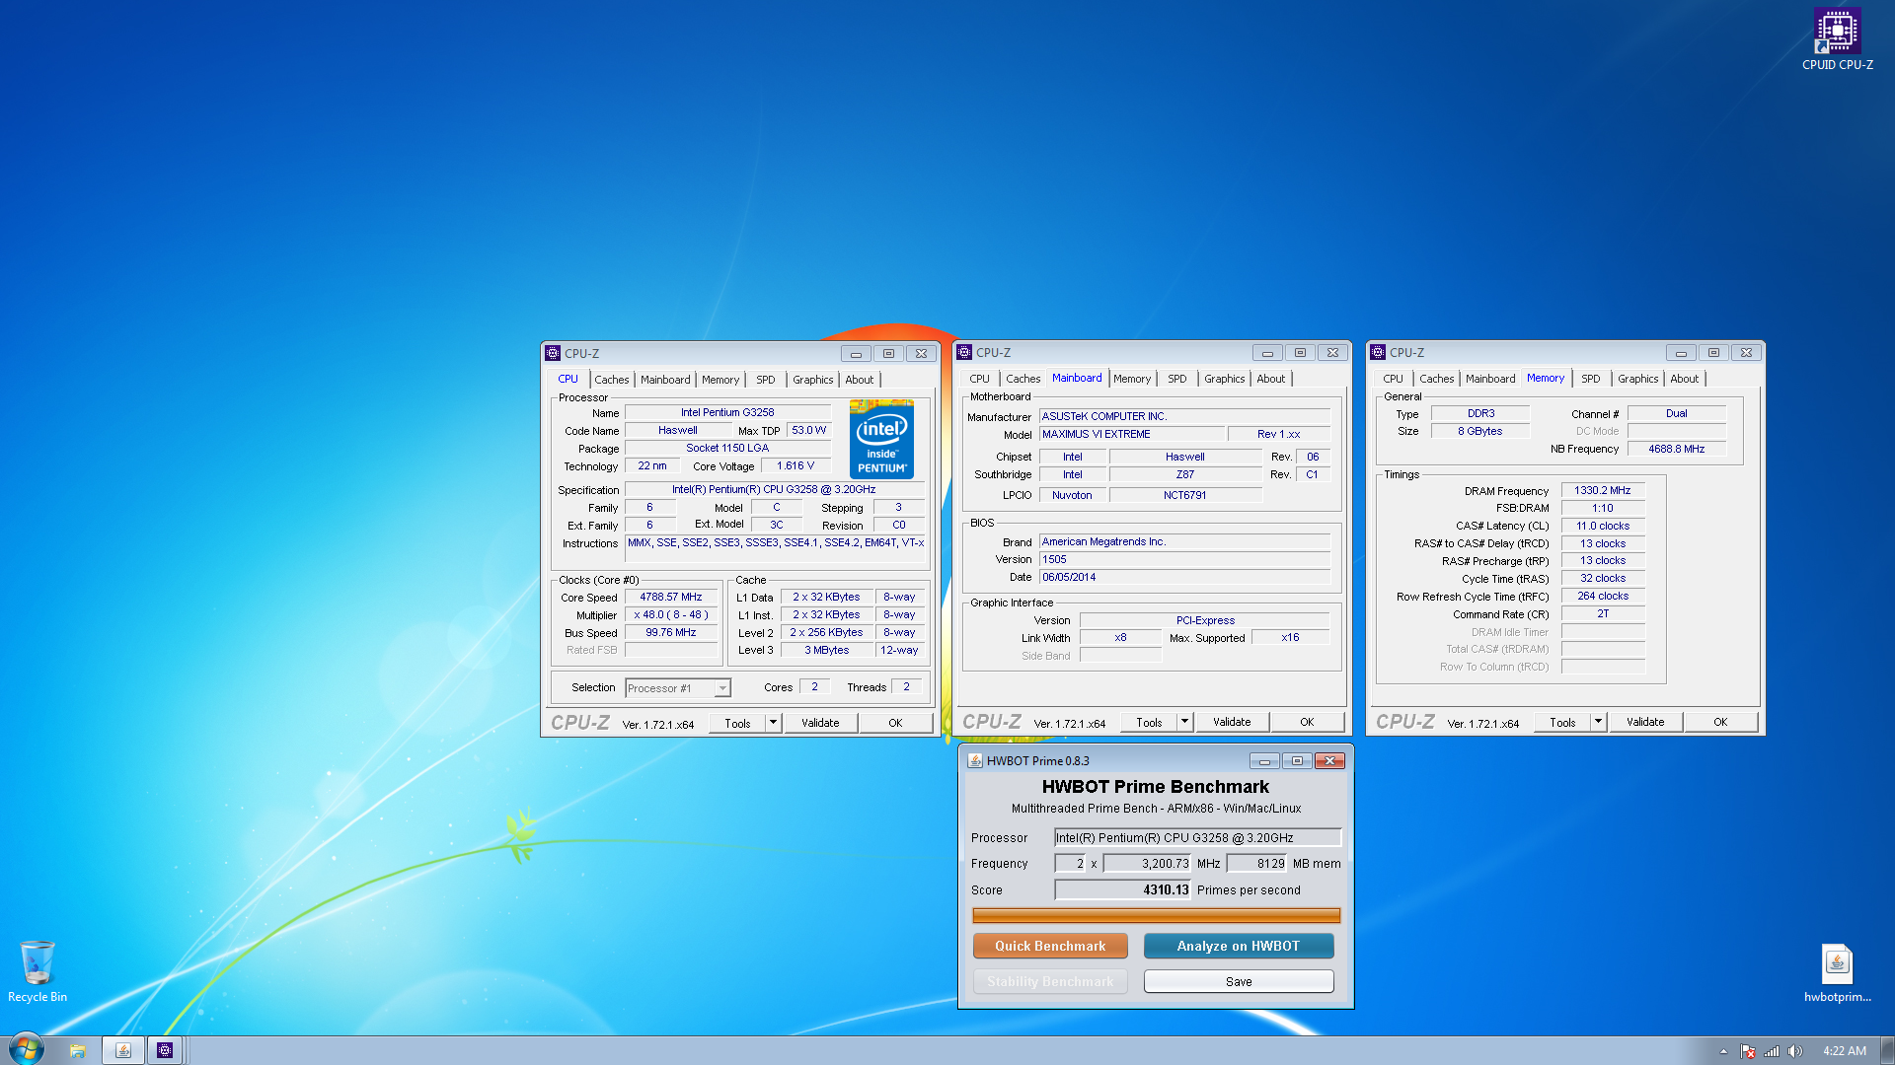Click the Java icon in HWBOT Prime title bar
Screen dimensions: 1895x1065
coord(975,760)
